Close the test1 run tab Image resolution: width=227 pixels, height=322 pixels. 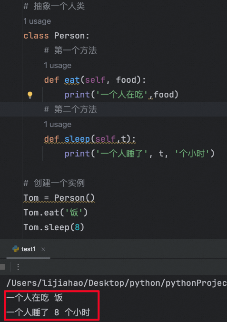click(x=43, y=249)
